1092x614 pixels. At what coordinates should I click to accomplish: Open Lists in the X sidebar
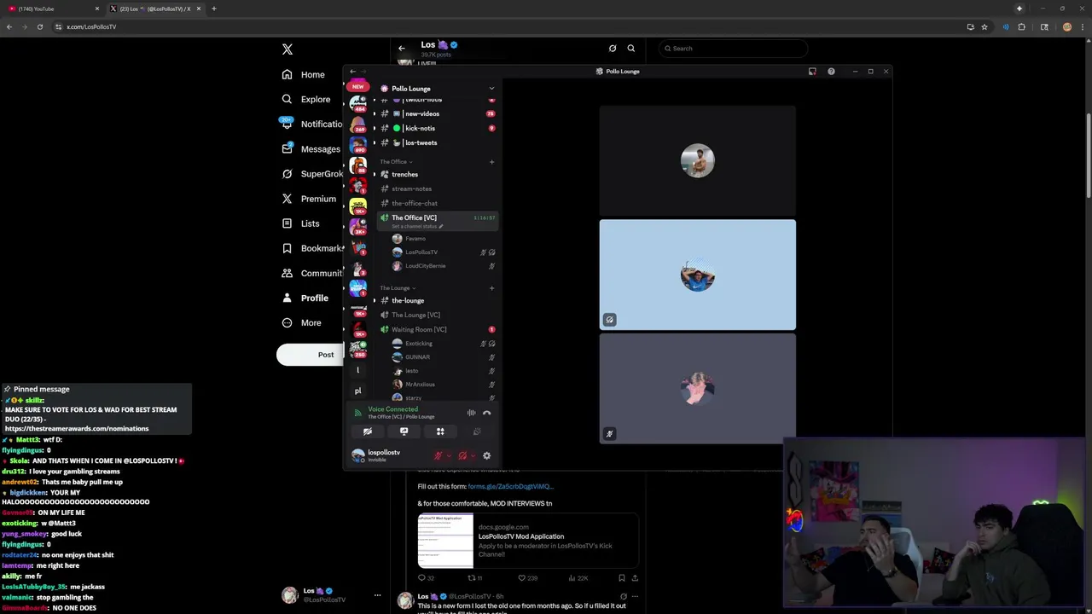300,223
